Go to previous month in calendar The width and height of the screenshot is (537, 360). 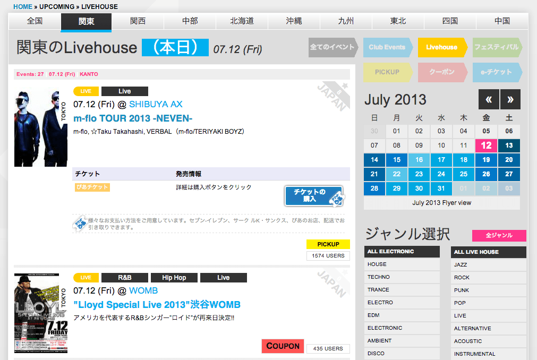pyautogui.click(x=489, y=99)
